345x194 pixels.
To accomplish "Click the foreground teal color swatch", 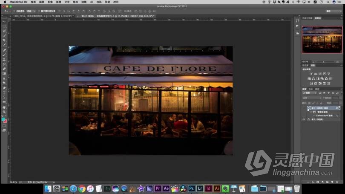I will pos(3,119).
